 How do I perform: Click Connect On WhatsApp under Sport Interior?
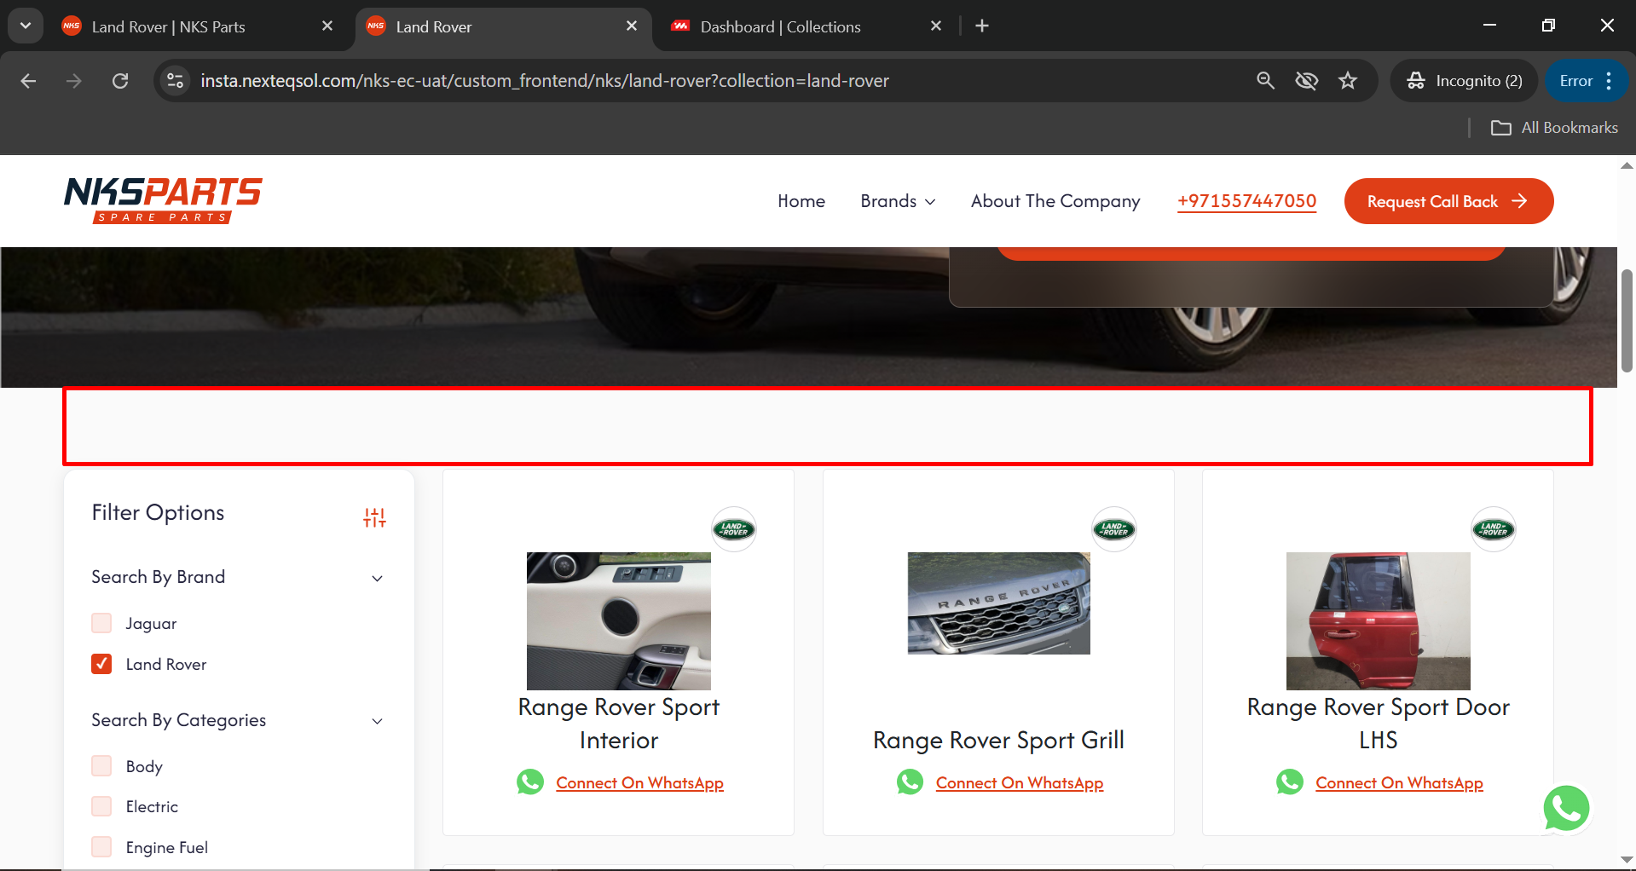pyautogui.click(x=639, y=782)
